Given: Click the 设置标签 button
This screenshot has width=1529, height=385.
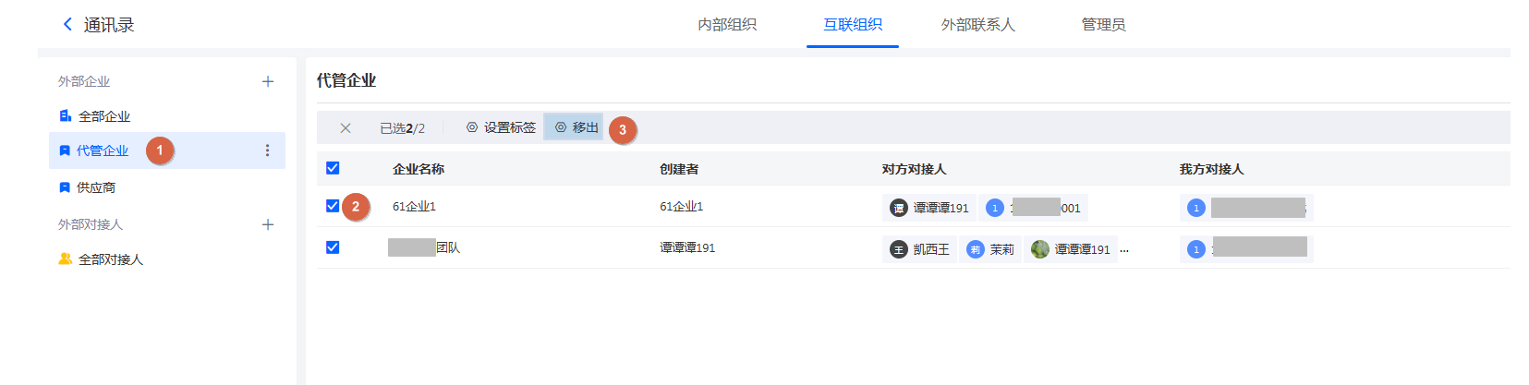Looking at the screenshot, I should tap(501, 127).
